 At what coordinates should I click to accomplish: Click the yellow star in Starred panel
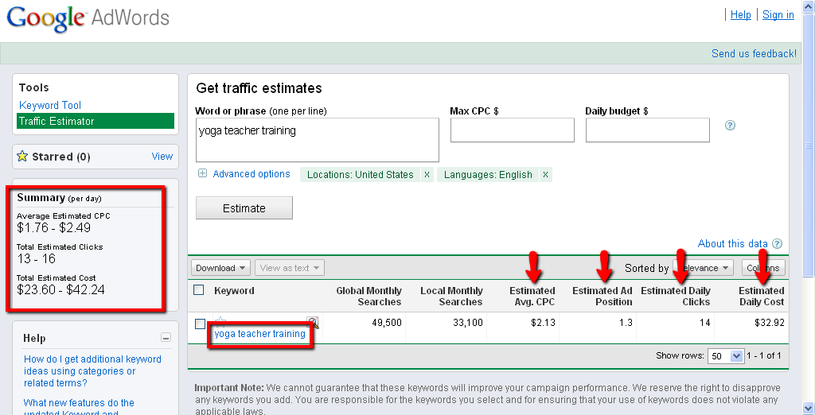[22, 157]
